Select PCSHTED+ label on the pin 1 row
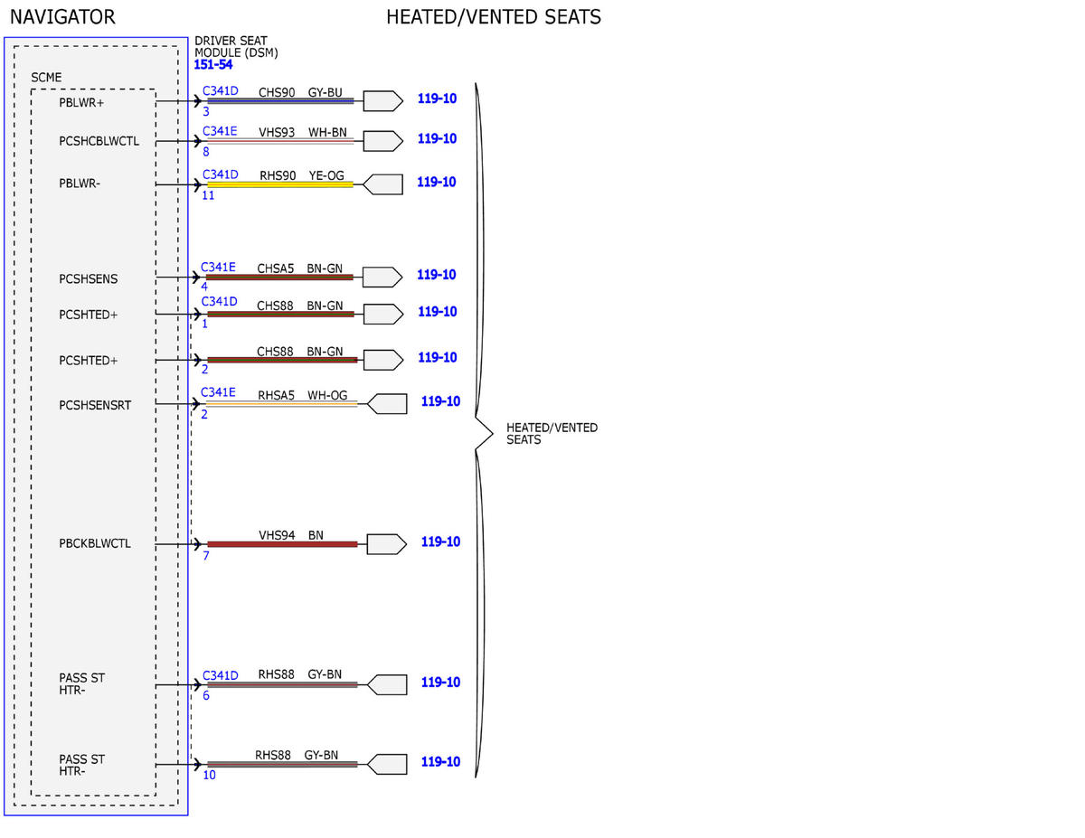Viewport: 1085px width, 838px height. [x=88, y=315]
